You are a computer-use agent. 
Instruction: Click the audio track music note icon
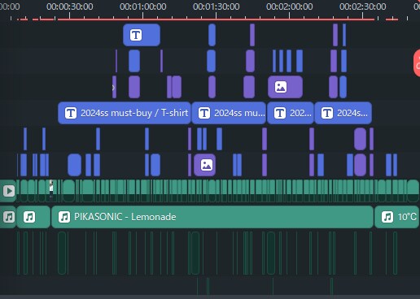pos(9,217)
